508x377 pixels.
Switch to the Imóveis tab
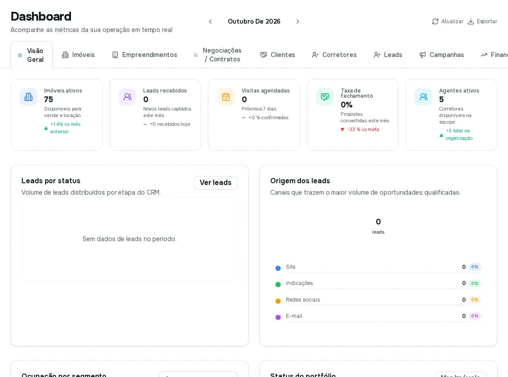(x=78, y=55)
